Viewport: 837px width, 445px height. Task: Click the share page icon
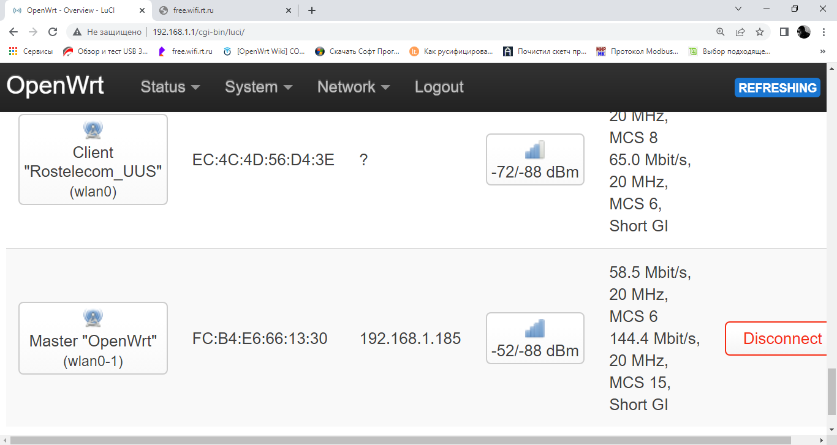pos(740,32)
